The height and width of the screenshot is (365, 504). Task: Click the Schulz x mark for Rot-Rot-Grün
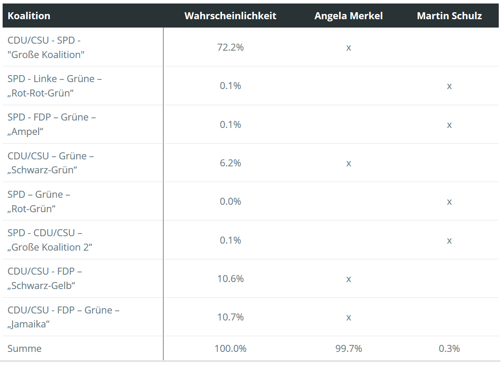[x=449, y=86]
